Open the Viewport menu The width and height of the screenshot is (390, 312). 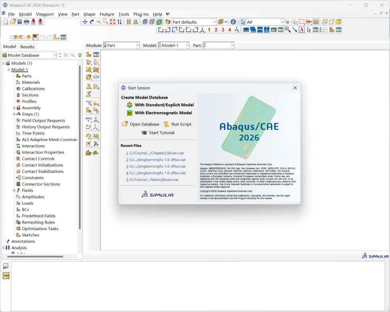45,14
